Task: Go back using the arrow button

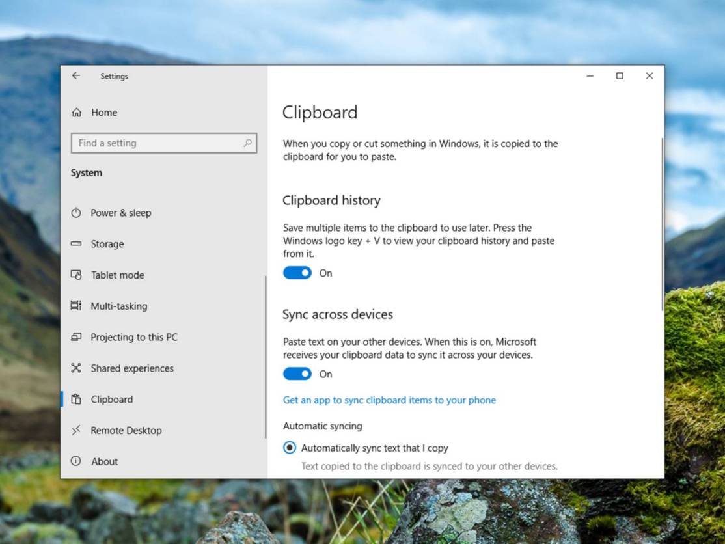Action: coord(75,76)
